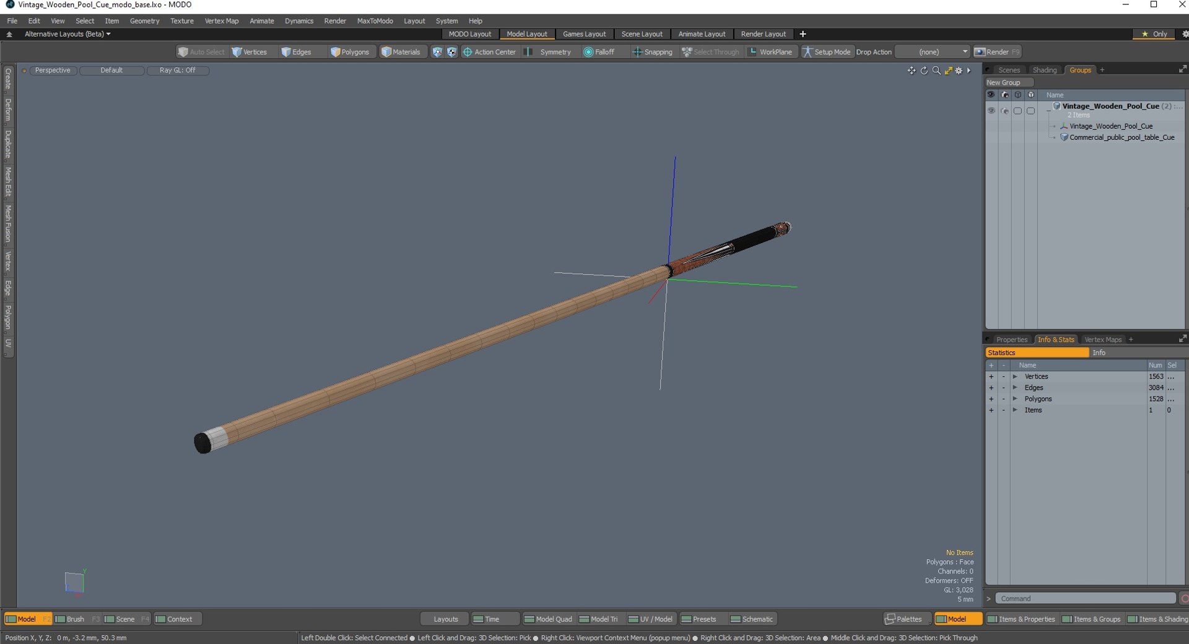Toggle render camera icon for Vintage_Wooden_Pool_Cue group
Image resolution: width=1189 pixels, height=644 pixels.
point(1004,111)
